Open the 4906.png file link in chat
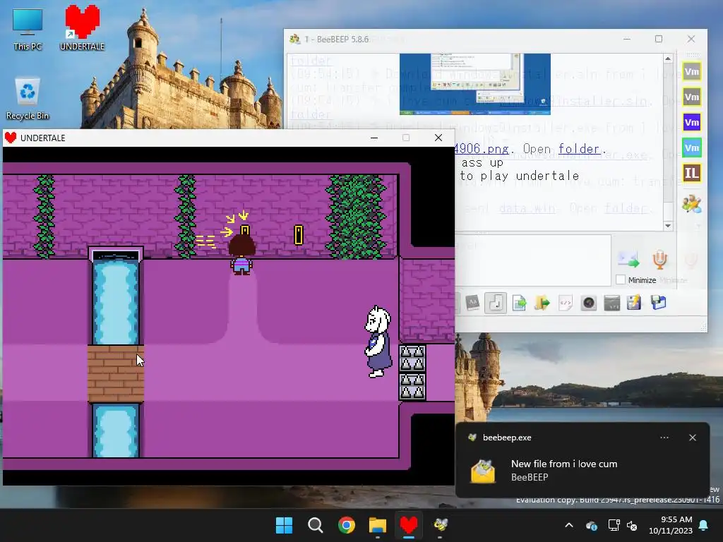Screen dimensions: 723x542 click(x=482, y=149)
